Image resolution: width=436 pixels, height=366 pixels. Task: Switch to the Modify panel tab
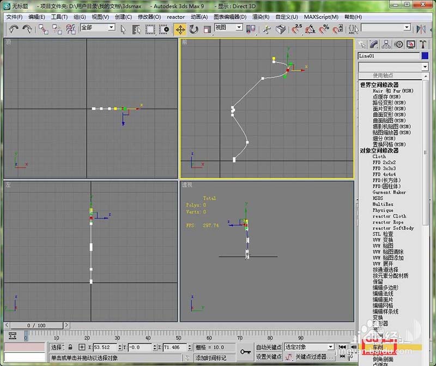[x=374, y=44]
